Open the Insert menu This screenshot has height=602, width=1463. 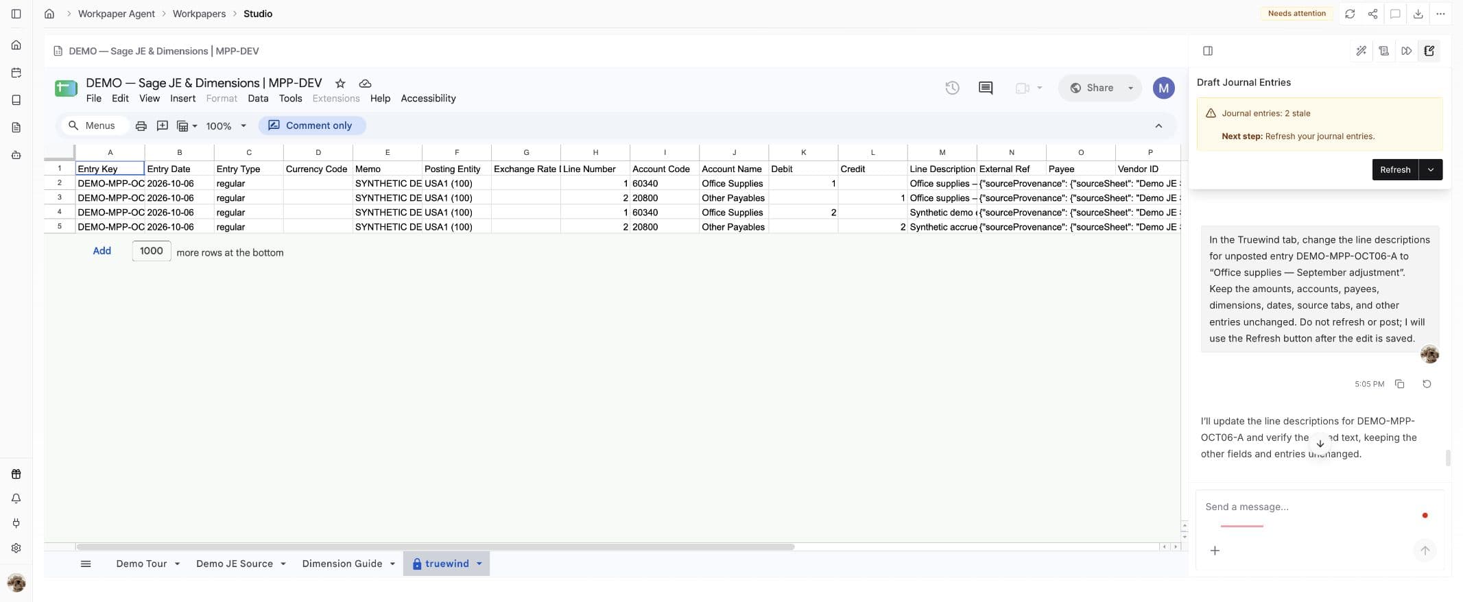[x=182, y=99]
